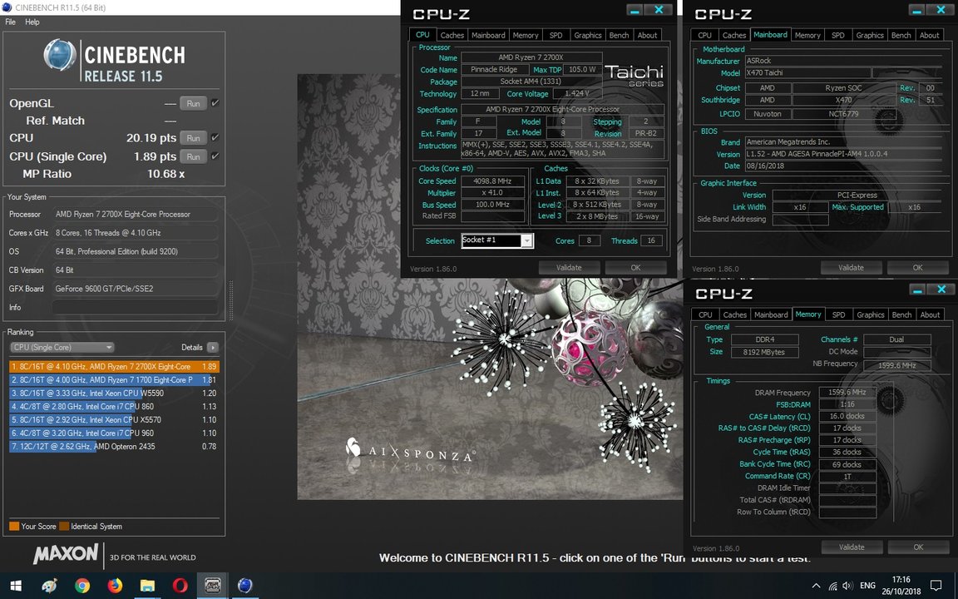This screenshot has height=599, width=958.
Task: Minimize the CPU tab CPU-Z window
Action: pyautogui.click(x=635, y=10)
